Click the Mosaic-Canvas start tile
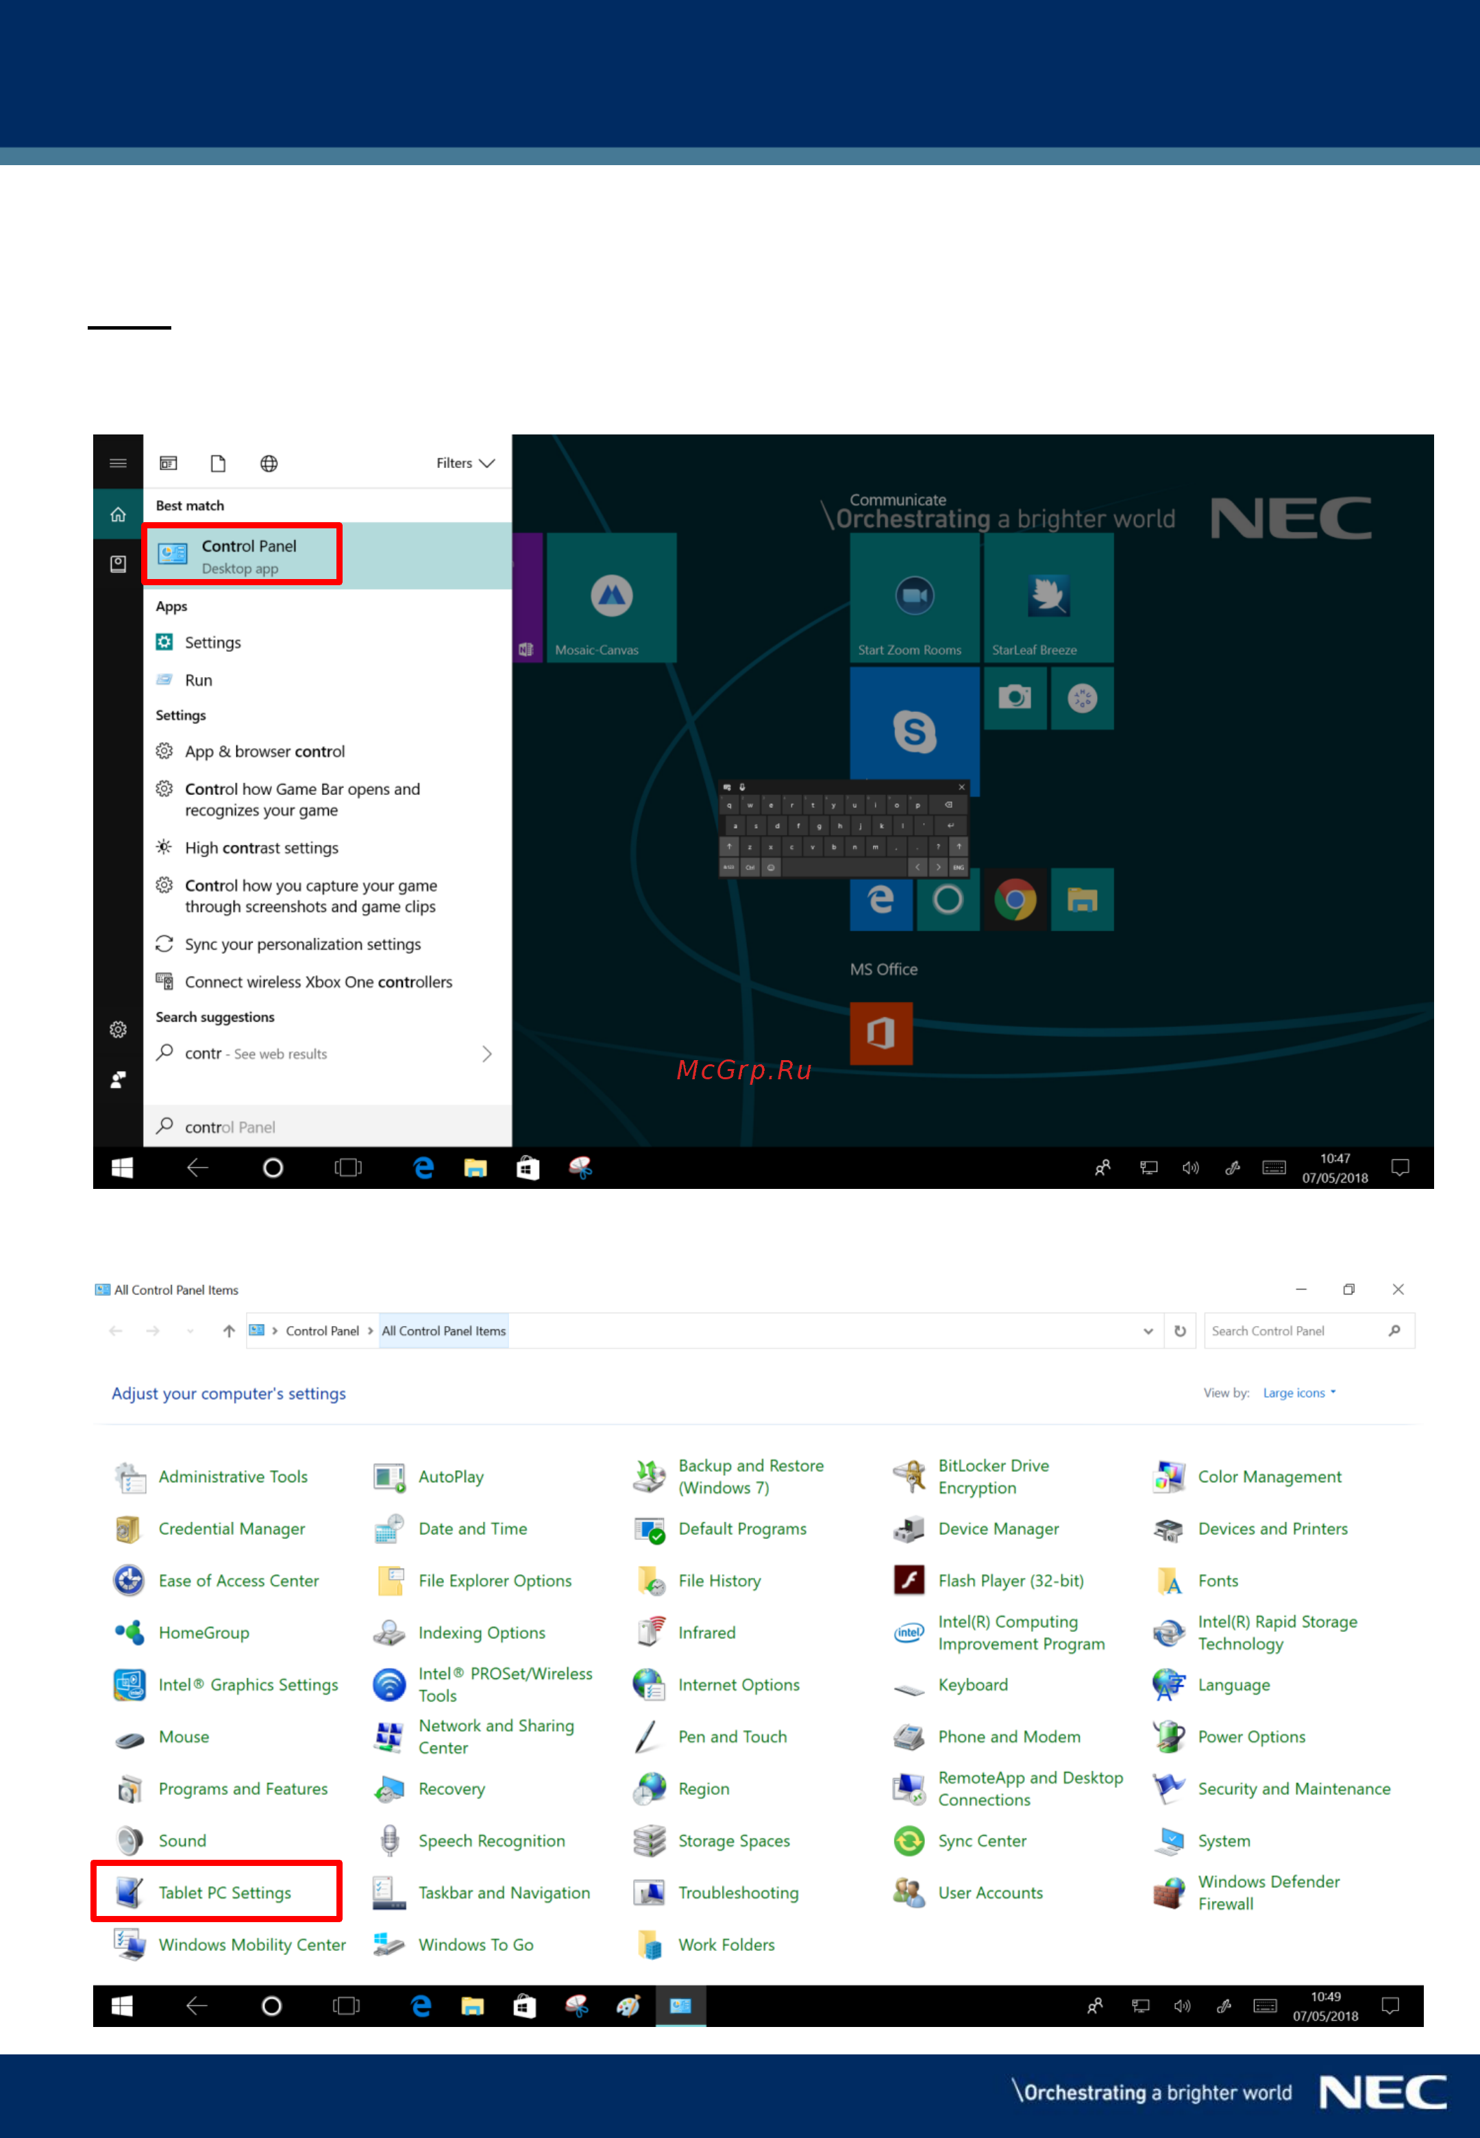Viewport: 1480px width, 2138px height. click(x=611, y=598)
